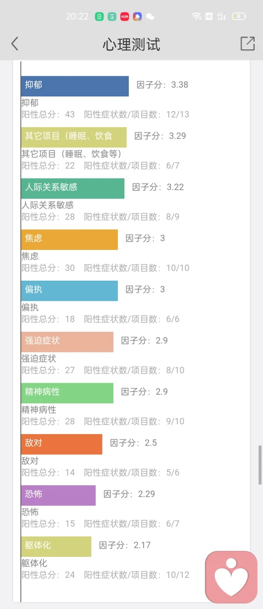Select the light blue 偏执 bar
263x609 pixels.
pyautogui.click(x=70, y=291)
